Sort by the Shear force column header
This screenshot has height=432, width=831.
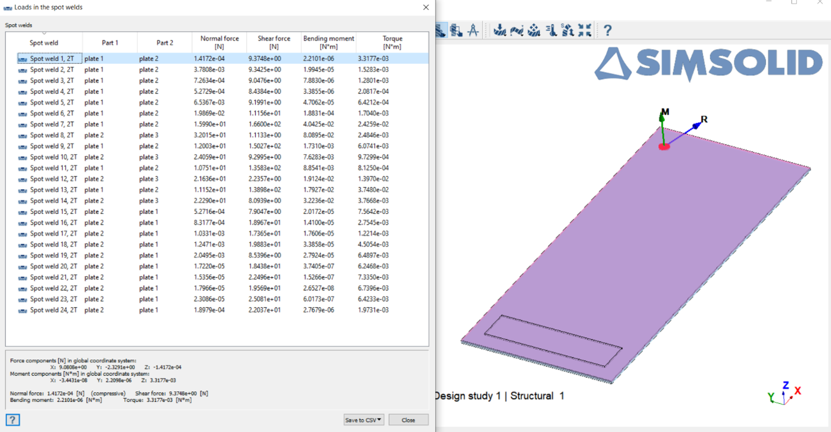[x=273, y=43]
